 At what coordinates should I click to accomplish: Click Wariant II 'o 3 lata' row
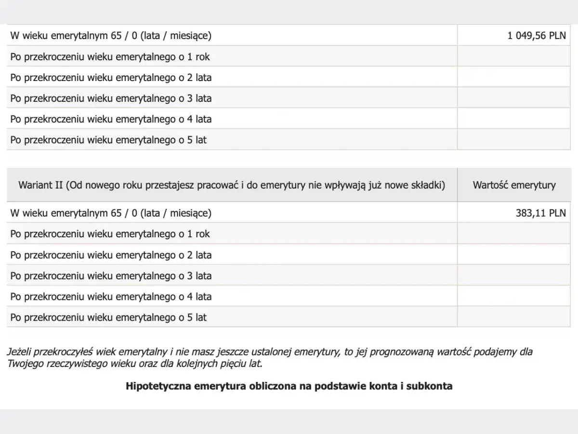coord(289,275)
